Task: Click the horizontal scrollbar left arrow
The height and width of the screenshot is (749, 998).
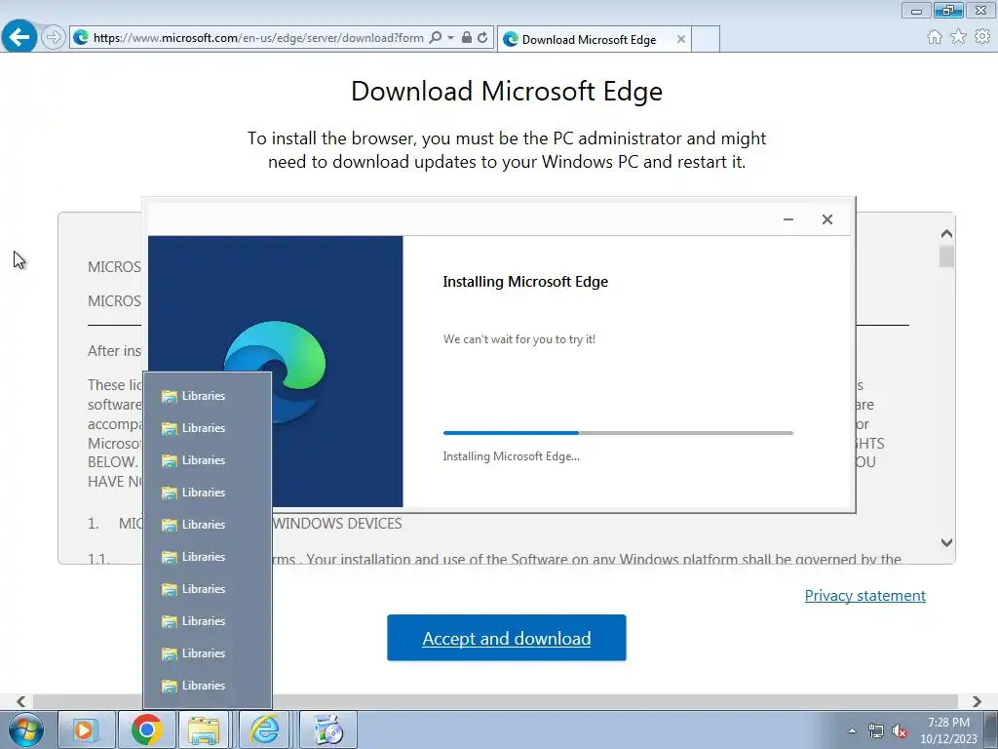Action: pos(21,701)
